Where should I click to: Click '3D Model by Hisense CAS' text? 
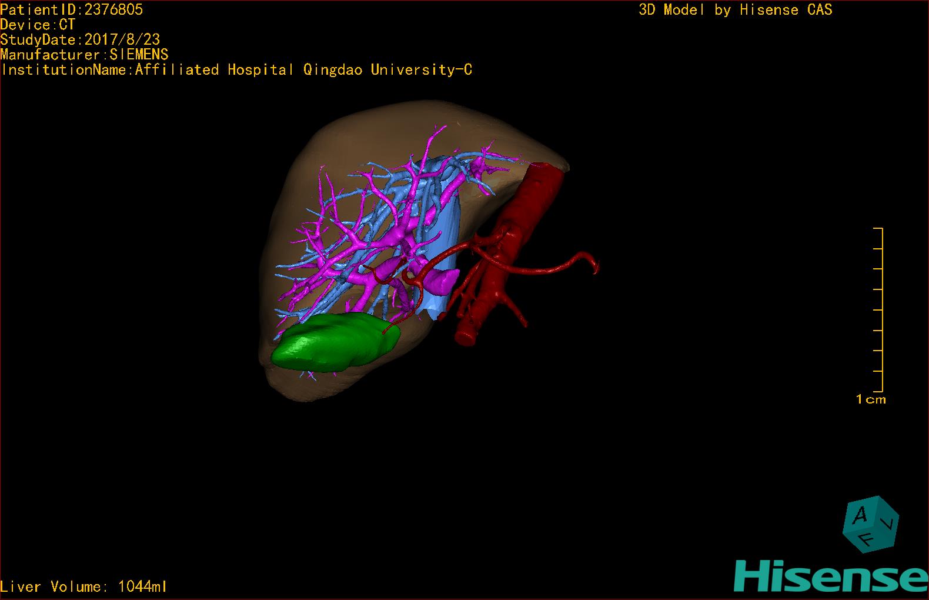[736, 9]
